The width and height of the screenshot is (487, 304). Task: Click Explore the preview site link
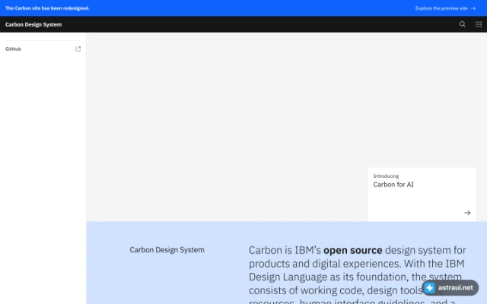pyautogui.click(x=445, y=8)
